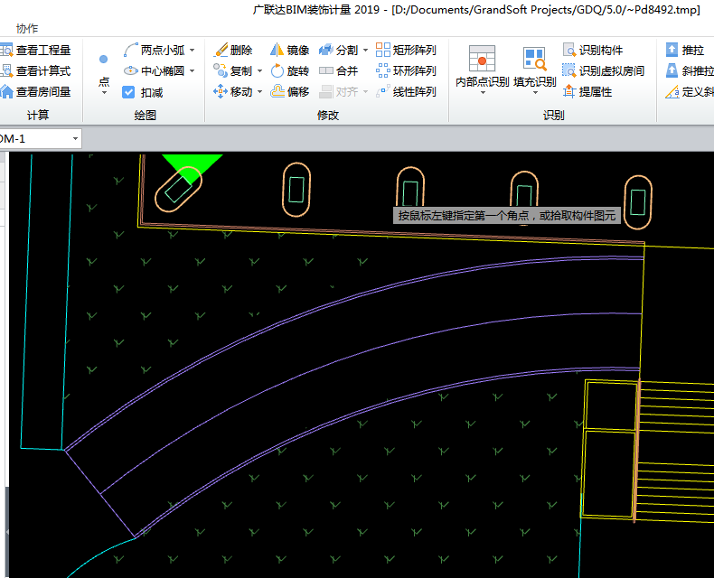Open the 协作 menu tab
The width and height of the screenshot is (714, 578).
[27, 29]
